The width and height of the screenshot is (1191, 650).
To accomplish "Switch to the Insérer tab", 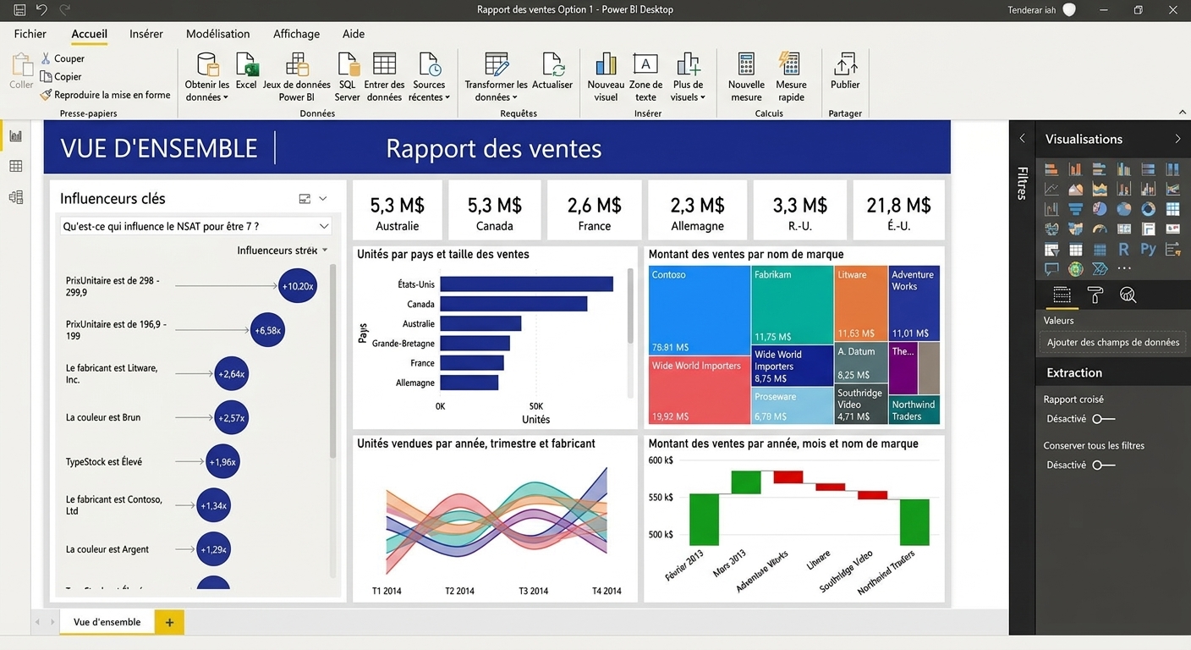I will point(146,34).
